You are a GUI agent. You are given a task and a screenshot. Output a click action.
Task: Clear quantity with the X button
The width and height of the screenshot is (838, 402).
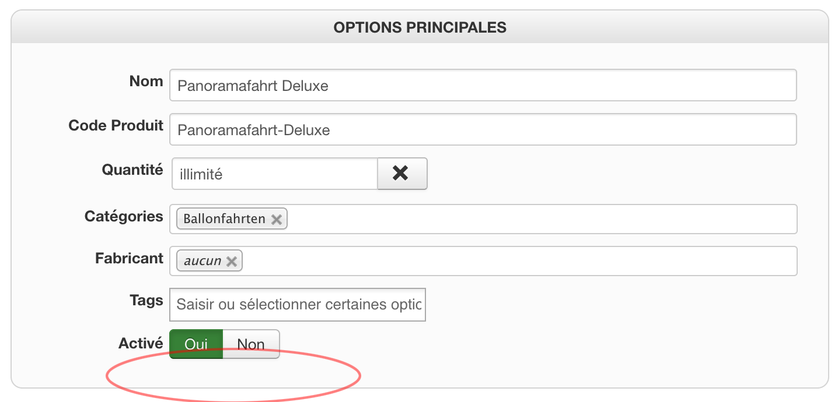tap(402, 174)
